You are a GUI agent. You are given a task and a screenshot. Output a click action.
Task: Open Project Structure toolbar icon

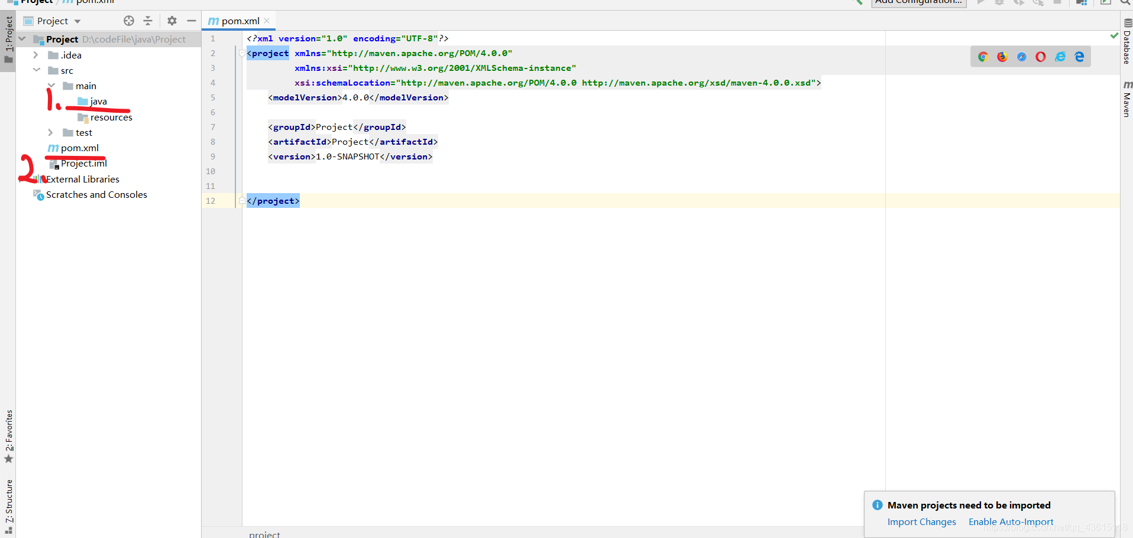1082,2
